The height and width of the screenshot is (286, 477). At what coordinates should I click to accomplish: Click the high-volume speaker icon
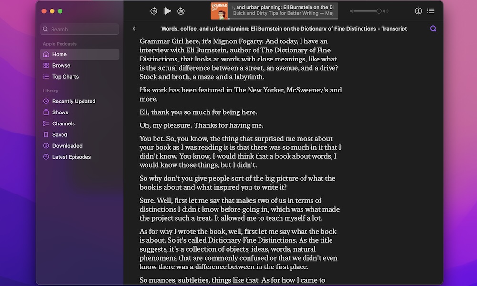[x=385, y=11]
